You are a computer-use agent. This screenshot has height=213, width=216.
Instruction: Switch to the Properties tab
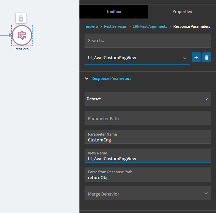[182, 12]
